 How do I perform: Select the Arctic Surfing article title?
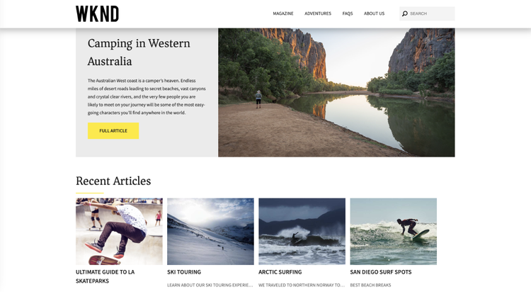[x=280, y=272]
